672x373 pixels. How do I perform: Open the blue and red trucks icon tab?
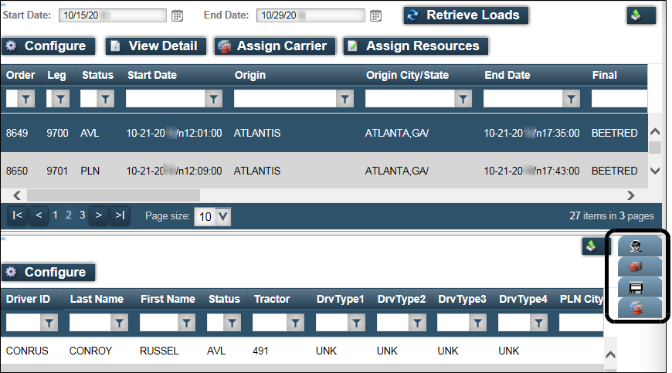(x=640, y=308)
